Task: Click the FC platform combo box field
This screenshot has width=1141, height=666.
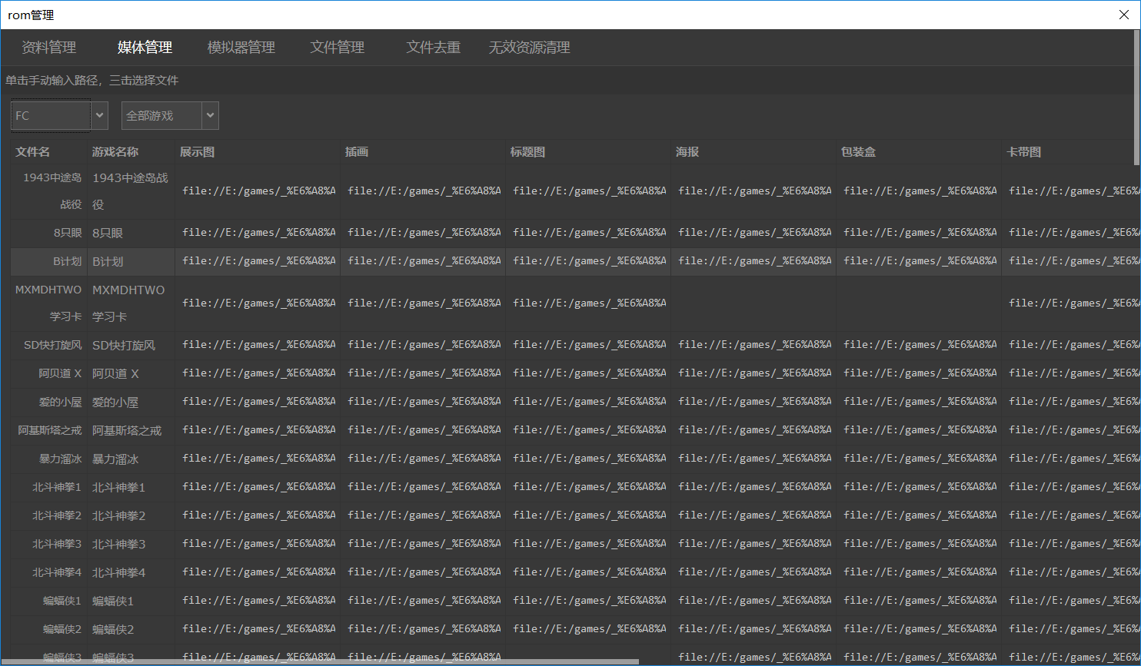Action: coord(51,116)
